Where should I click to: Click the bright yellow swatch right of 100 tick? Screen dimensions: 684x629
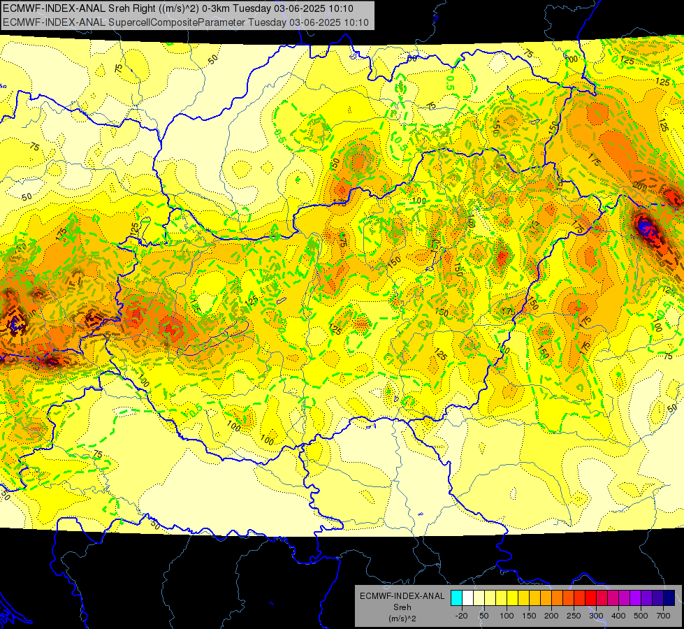coord(513,598)
